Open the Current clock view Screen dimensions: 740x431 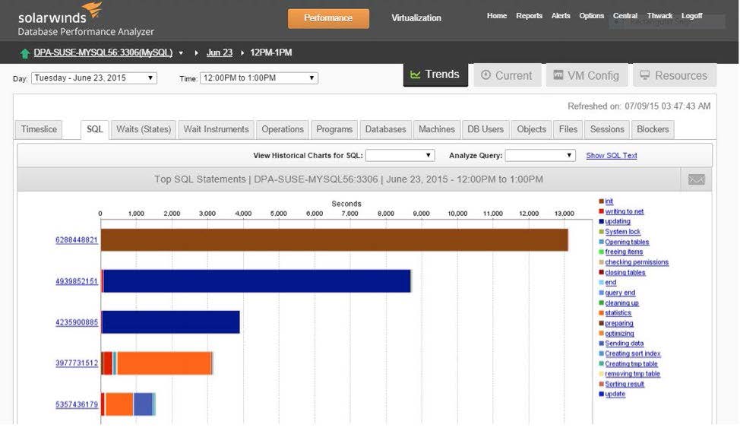coord(507,75)
